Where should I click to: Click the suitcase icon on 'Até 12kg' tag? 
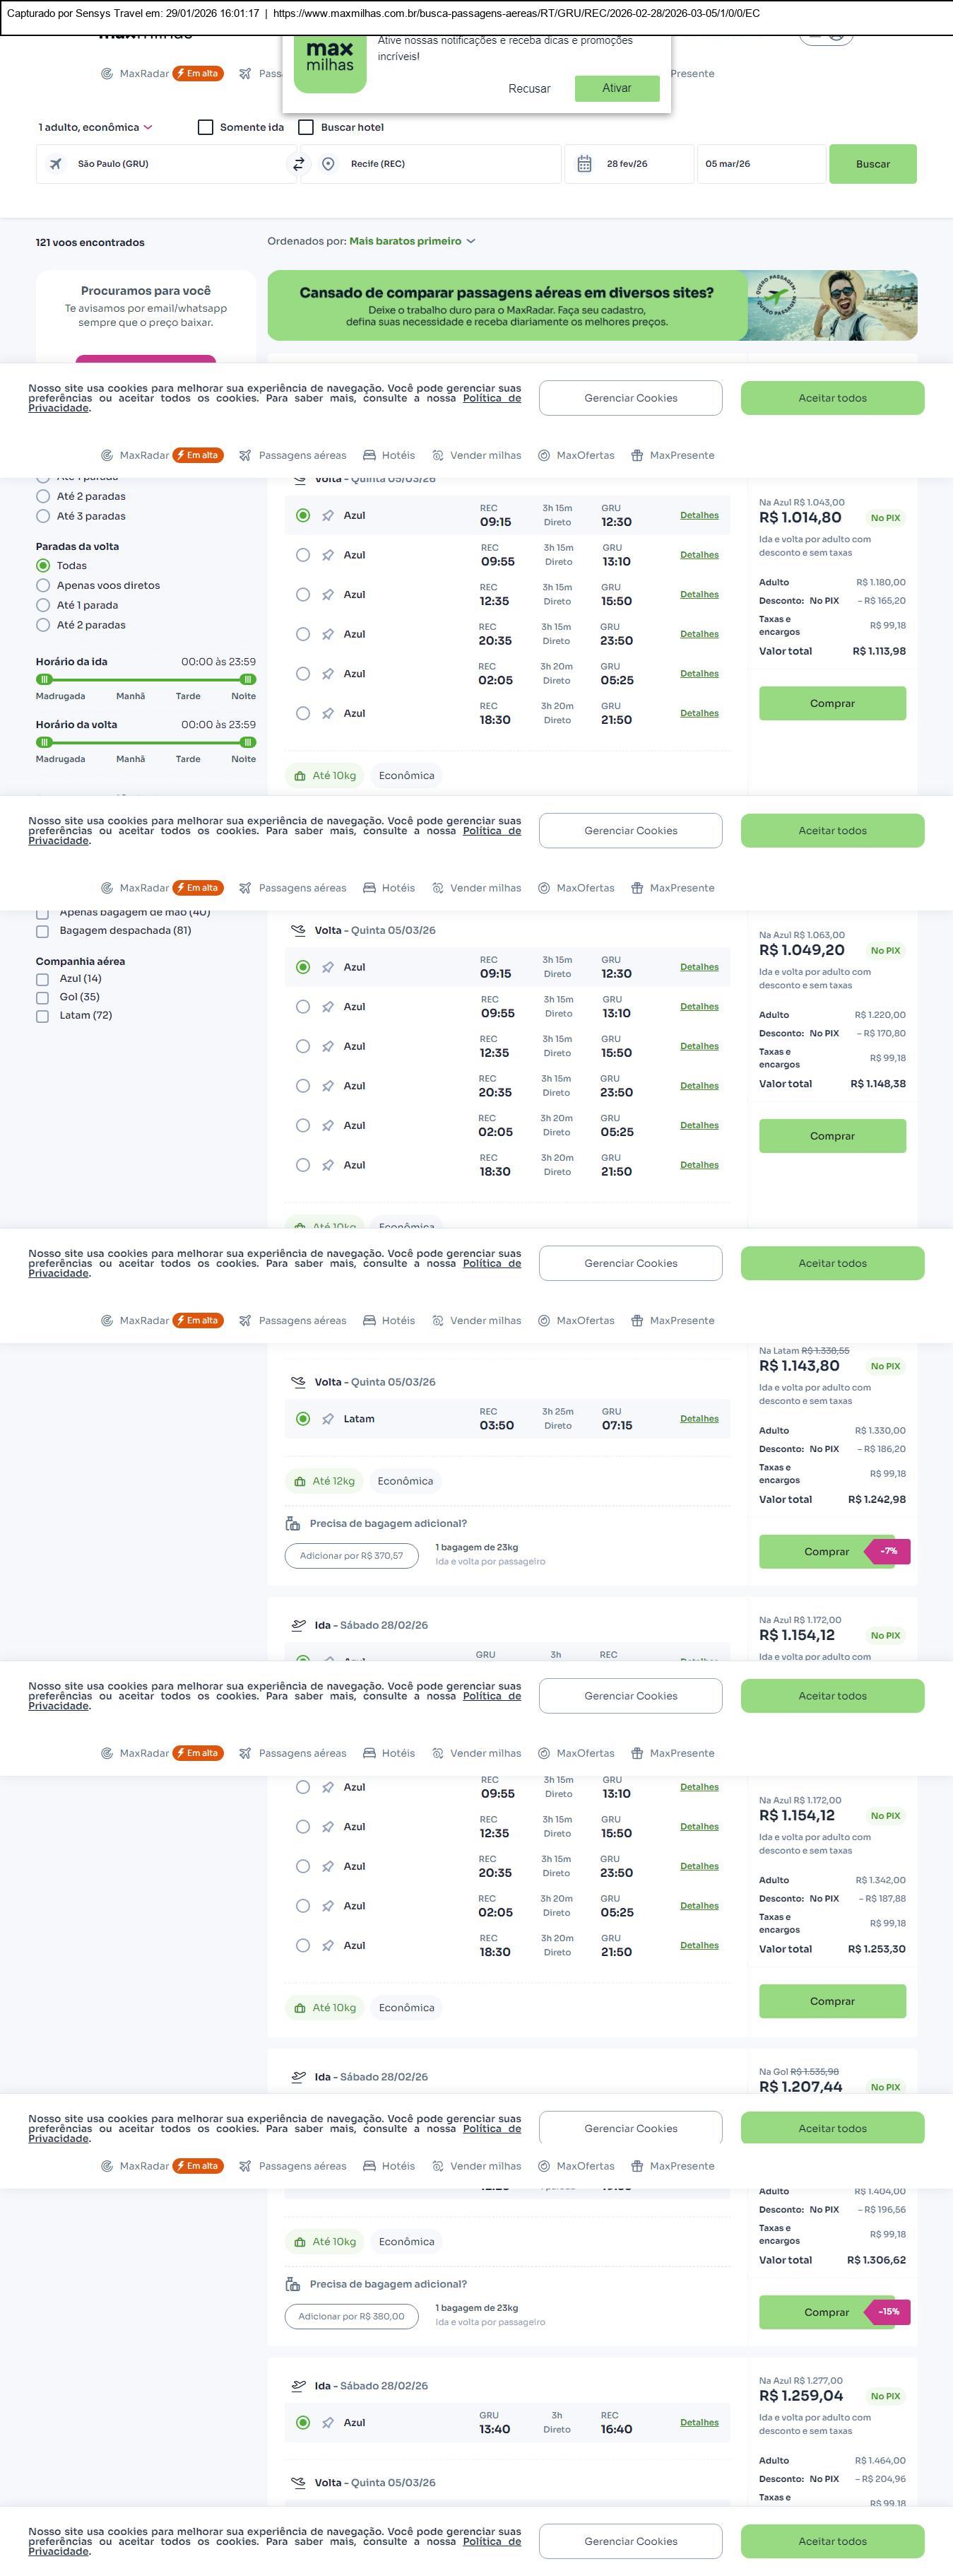click(x=300, y=1481)
